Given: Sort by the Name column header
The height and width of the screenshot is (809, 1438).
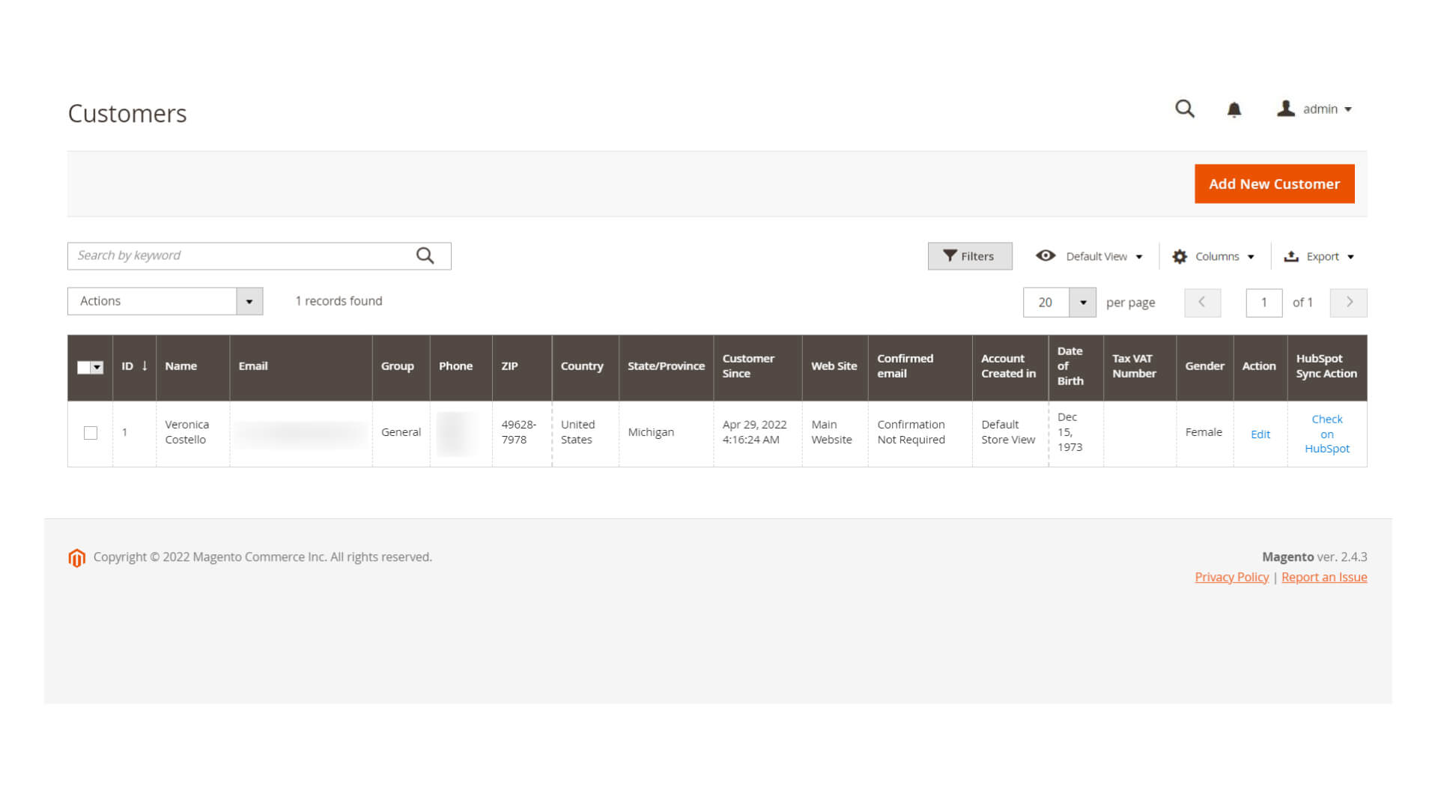Looking at the screenshot, I should coord(181,366).
